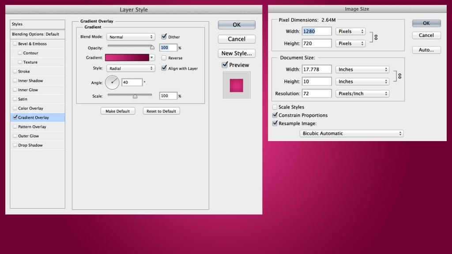This screenshot has height=254, width=452.
Task: Enable the Reverse checkbox
Action: click(x=164, y=58)
